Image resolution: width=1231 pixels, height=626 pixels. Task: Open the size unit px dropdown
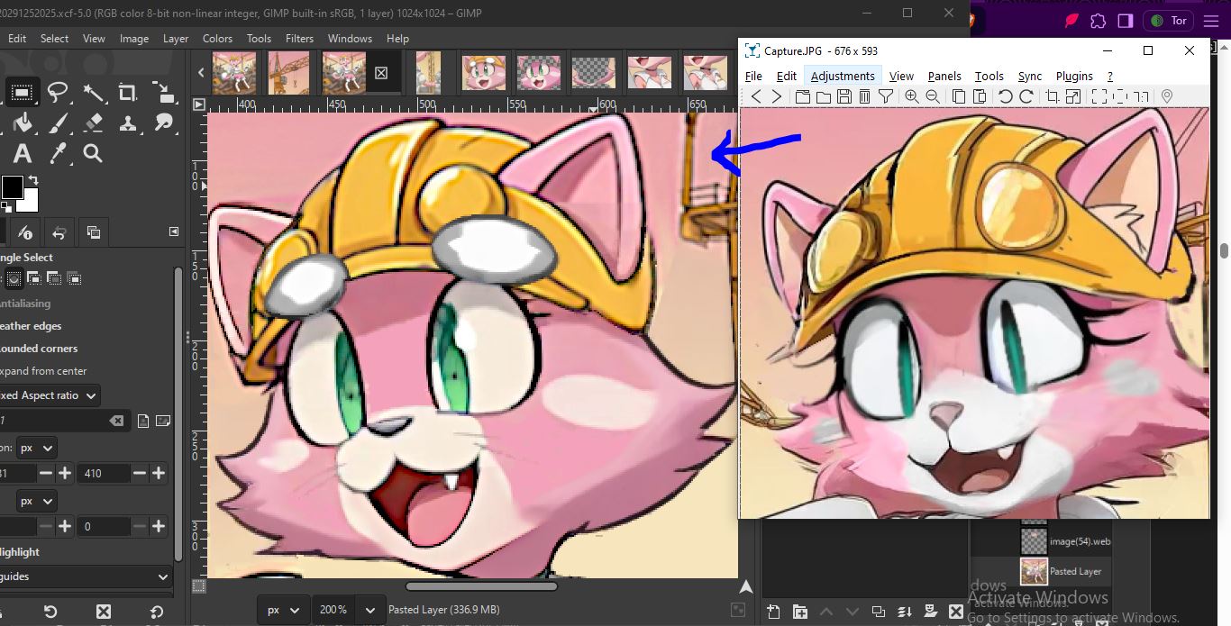pos(37,501)
